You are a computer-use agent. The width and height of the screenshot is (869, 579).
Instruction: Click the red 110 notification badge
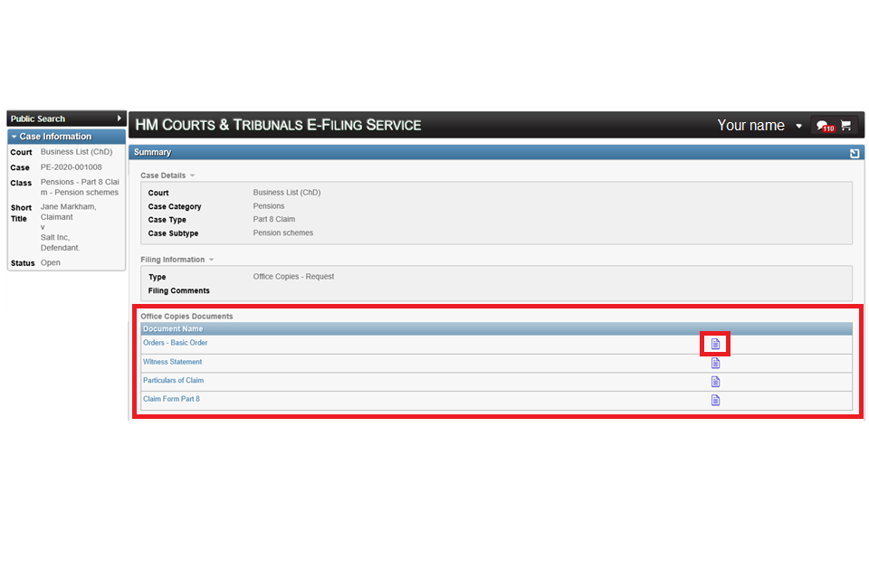point(831,130)
